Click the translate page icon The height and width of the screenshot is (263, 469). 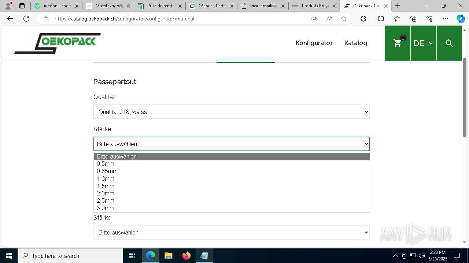pos(314,19)
